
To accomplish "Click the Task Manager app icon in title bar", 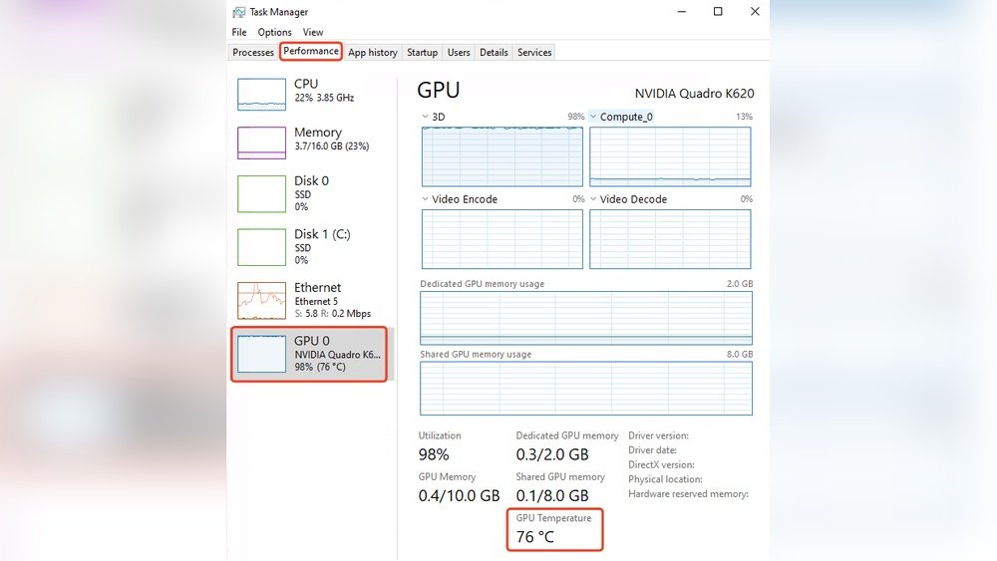I will click(239, 12).
